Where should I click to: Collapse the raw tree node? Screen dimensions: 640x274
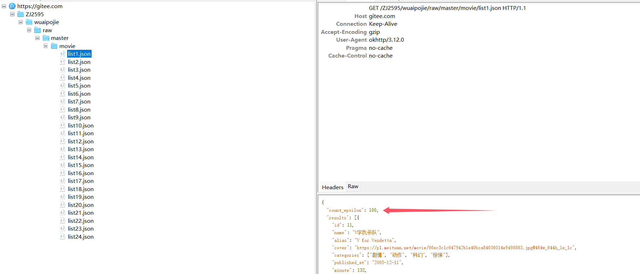point(29,30)
